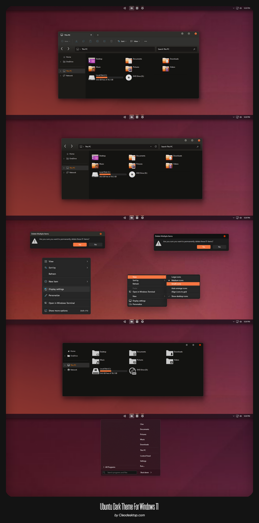Image resolution: width=259 pixels, height=523 pixels.
Task: Expand All Programs in Start menu
Action: [109, 467]
